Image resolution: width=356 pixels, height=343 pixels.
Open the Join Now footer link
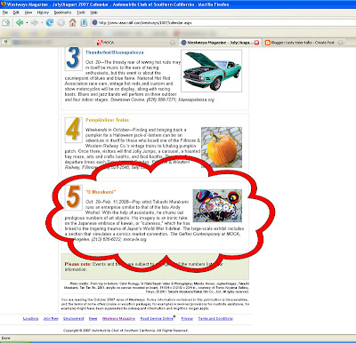[x=51, y=319]
